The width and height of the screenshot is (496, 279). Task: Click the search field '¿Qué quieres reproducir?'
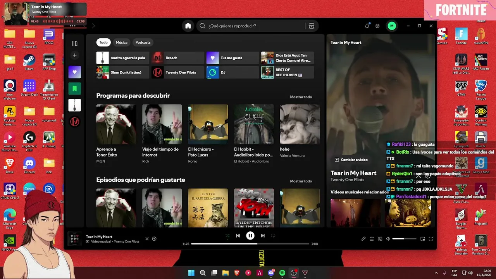[256, 26]
